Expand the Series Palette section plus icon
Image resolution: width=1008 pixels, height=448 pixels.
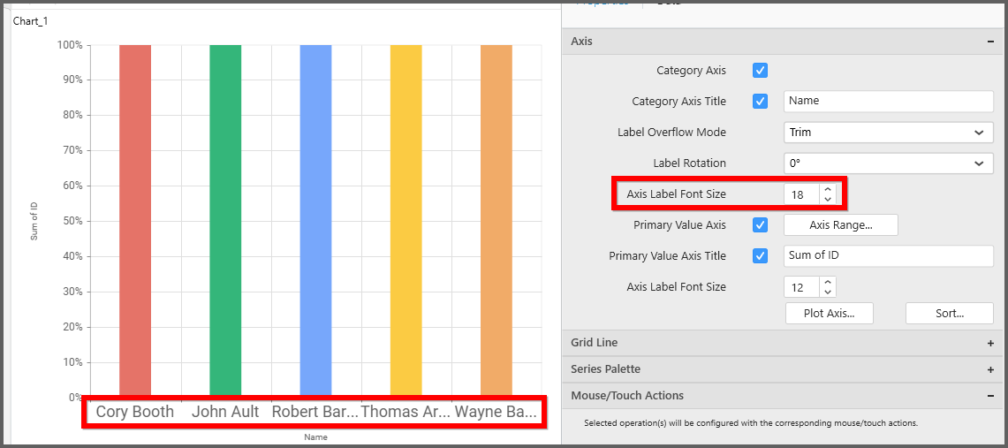(990, 369)
